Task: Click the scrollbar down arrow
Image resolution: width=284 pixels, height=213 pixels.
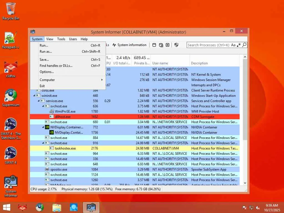Action: pos(245,183)
